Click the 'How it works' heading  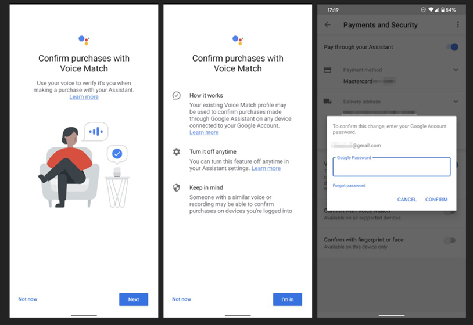206,95
